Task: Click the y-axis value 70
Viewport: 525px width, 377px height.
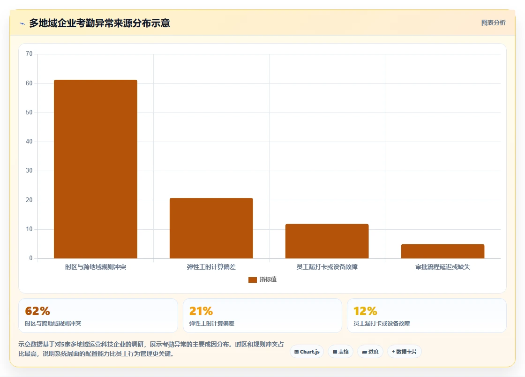Action: tap(29, 54)
